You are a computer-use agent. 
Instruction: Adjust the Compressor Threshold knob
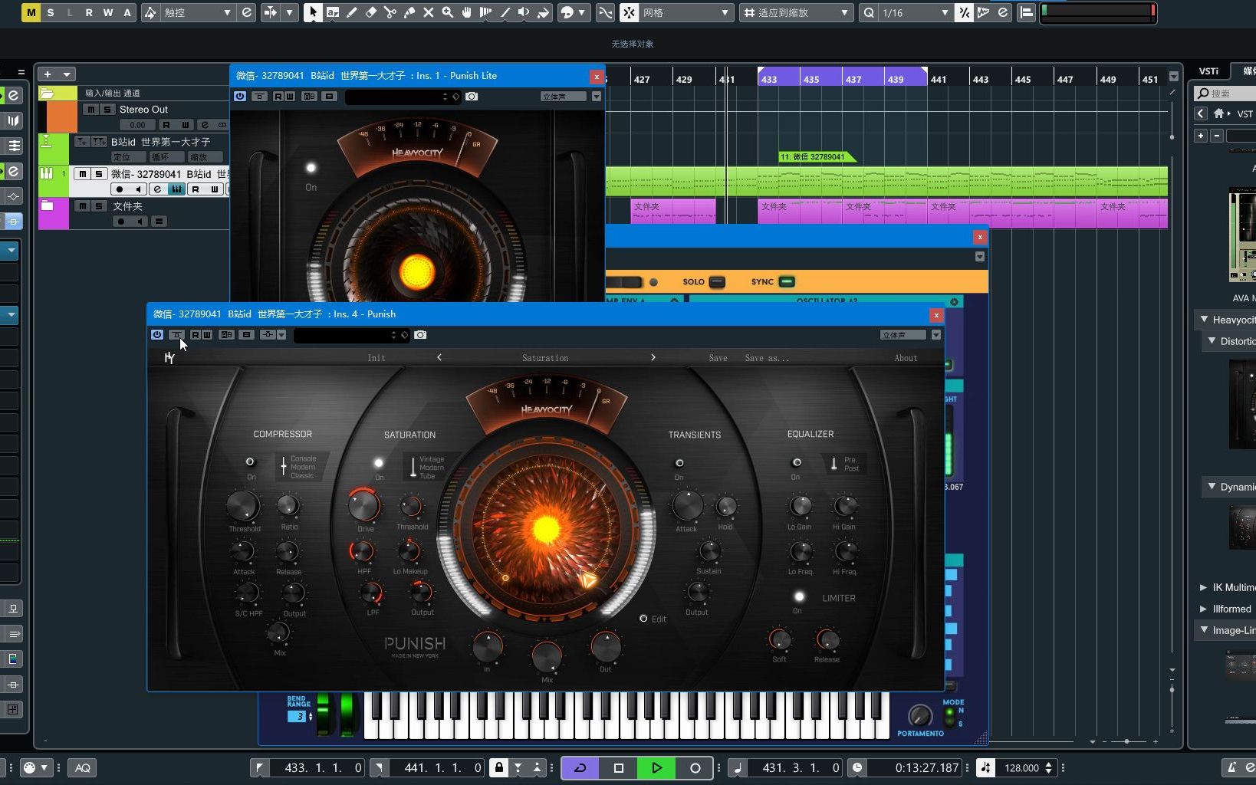(243, 506)
